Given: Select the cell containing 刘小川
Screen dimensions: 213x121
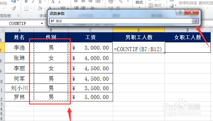Looking at the screenshot, I should tap(19, 88).
